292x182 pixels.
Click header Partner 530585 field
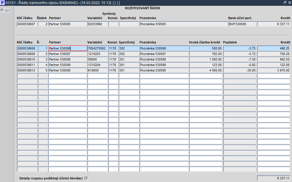(68, 24)
